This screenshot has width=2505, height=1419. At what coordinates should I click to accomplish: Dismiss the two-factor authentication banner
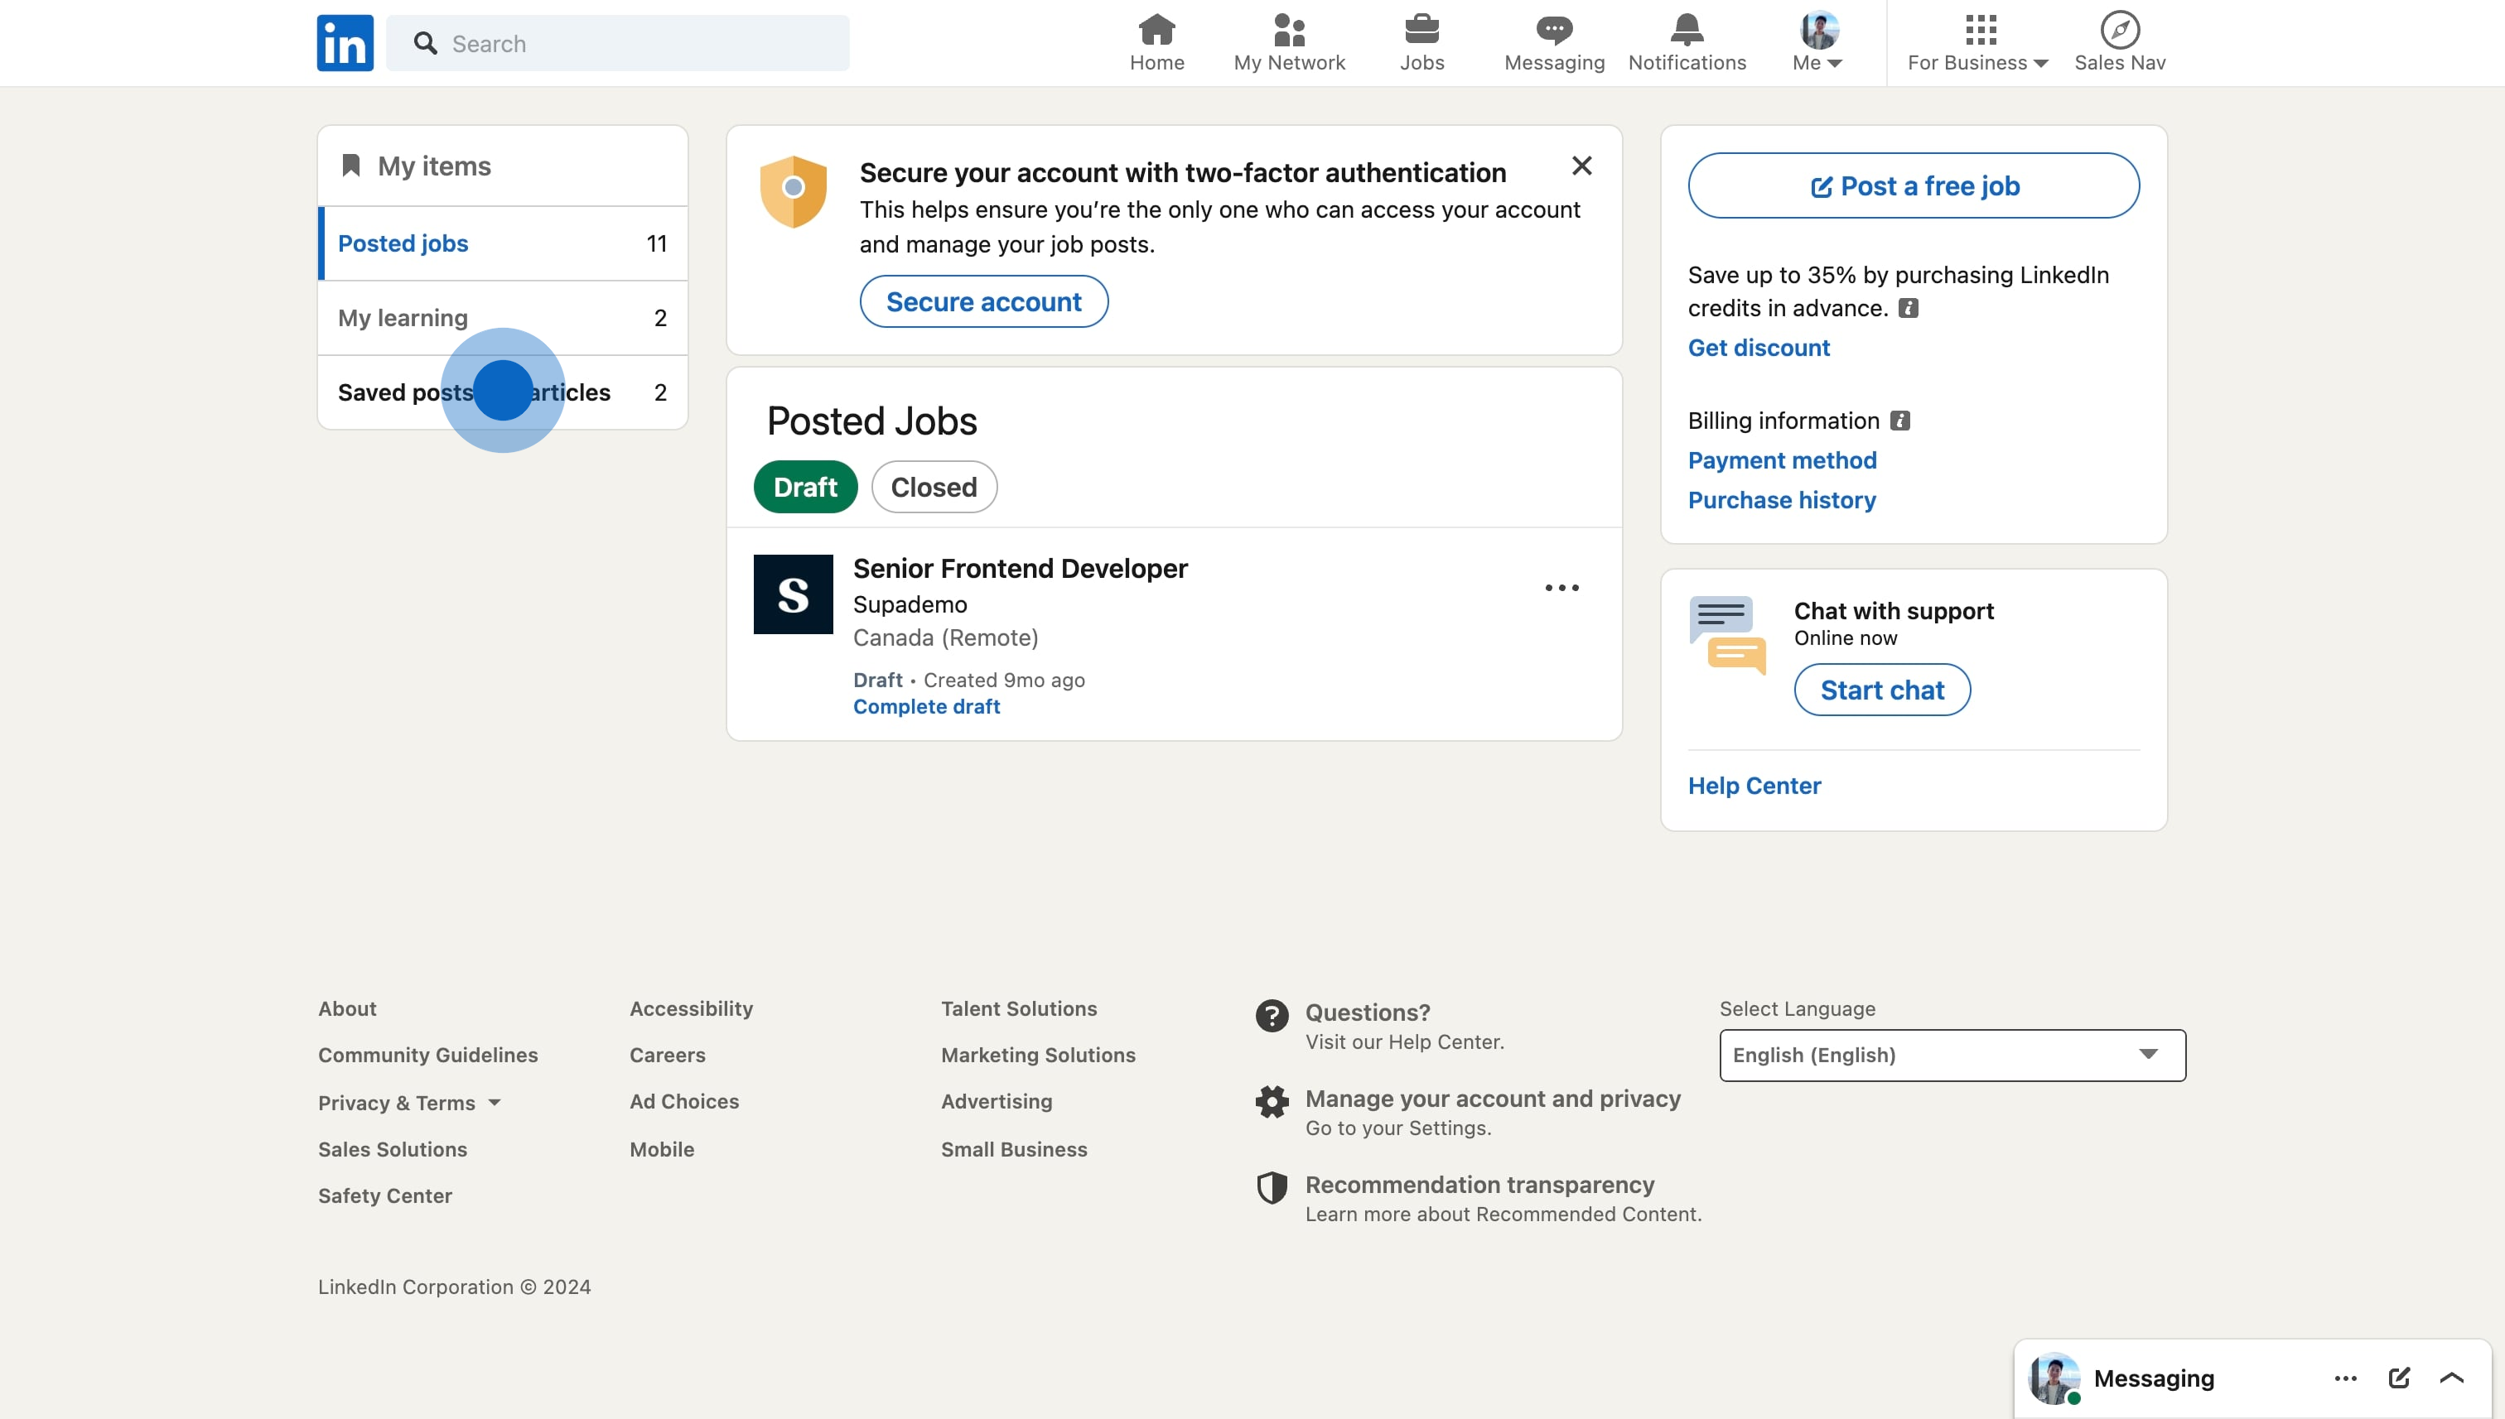[x=1581, y=166]
